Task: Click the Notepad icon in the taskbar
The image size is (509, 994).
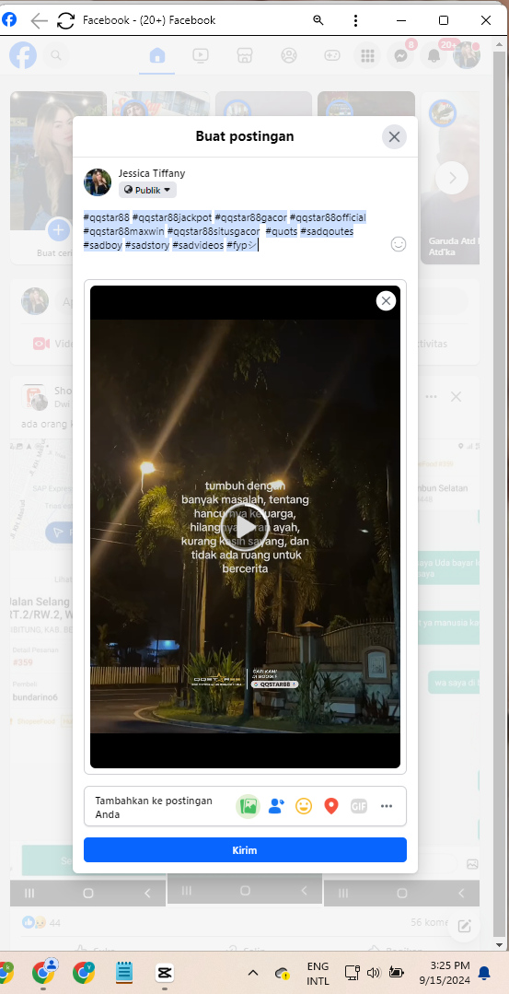Action: tap(124, 971)
